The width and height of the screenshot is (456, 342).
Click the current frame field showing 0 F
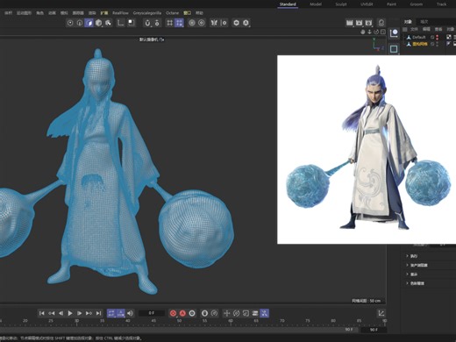point(152,313)
